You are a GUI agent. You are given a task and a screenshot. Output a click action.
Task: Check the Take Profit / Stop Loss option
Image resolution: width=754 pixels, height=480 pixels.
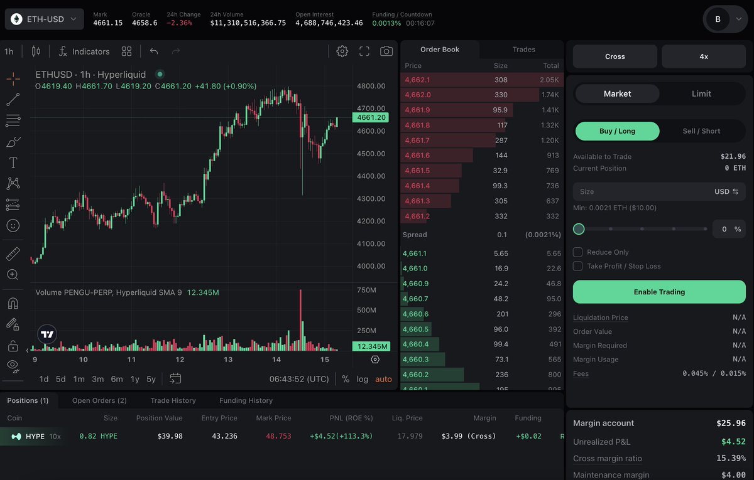[x=576, y=265]
